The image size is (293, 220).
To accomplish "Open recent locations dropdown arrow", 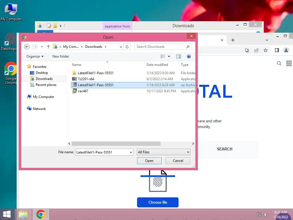I will (42, 47).
